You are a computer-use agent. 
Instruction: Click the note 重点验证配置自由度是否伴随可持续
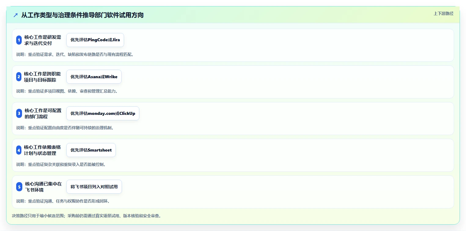pyautogui.click(x=65, y=128)
